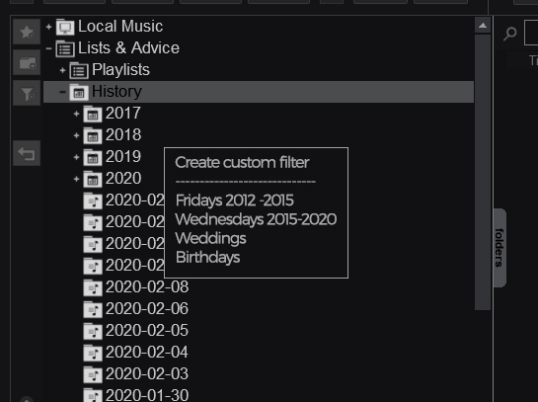Click the back arrow sidebar icon

[27, 153]
